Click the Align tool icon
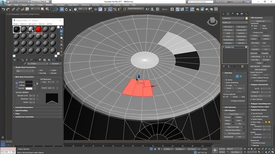This screenshot has height=154, width=275. (152, 9)
